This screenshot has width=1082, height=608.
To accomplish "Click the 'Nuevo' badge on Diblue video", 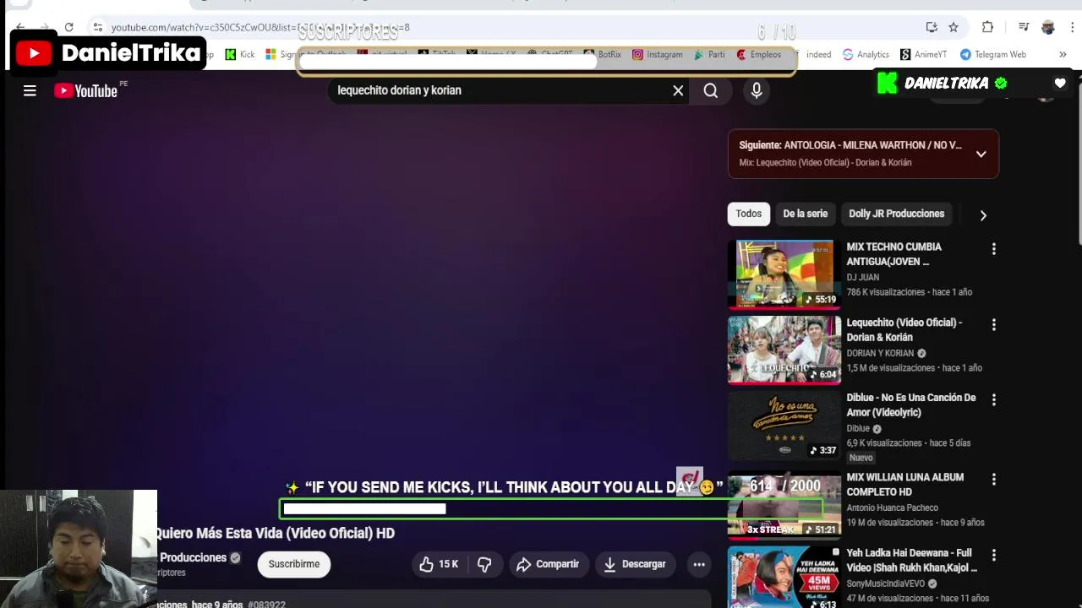I will coord(861,458).
